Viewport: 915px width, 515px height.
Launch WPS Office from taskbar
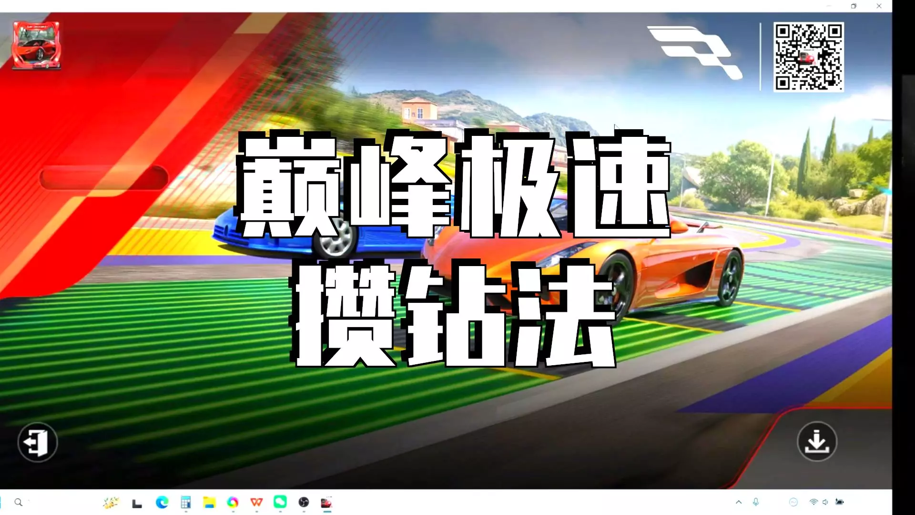click(256, 502)
